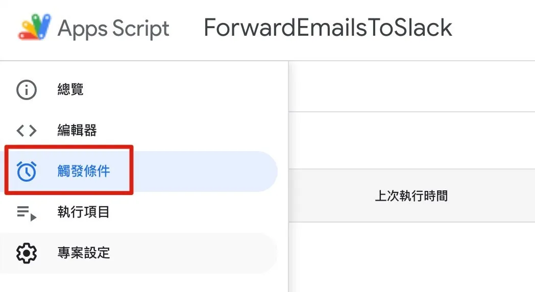Image resolution: width=535 pixels, height=292 pixels.
Task: Click the 上次執行時間 column header
Action: pyautogui.click(x=411, y=196)
